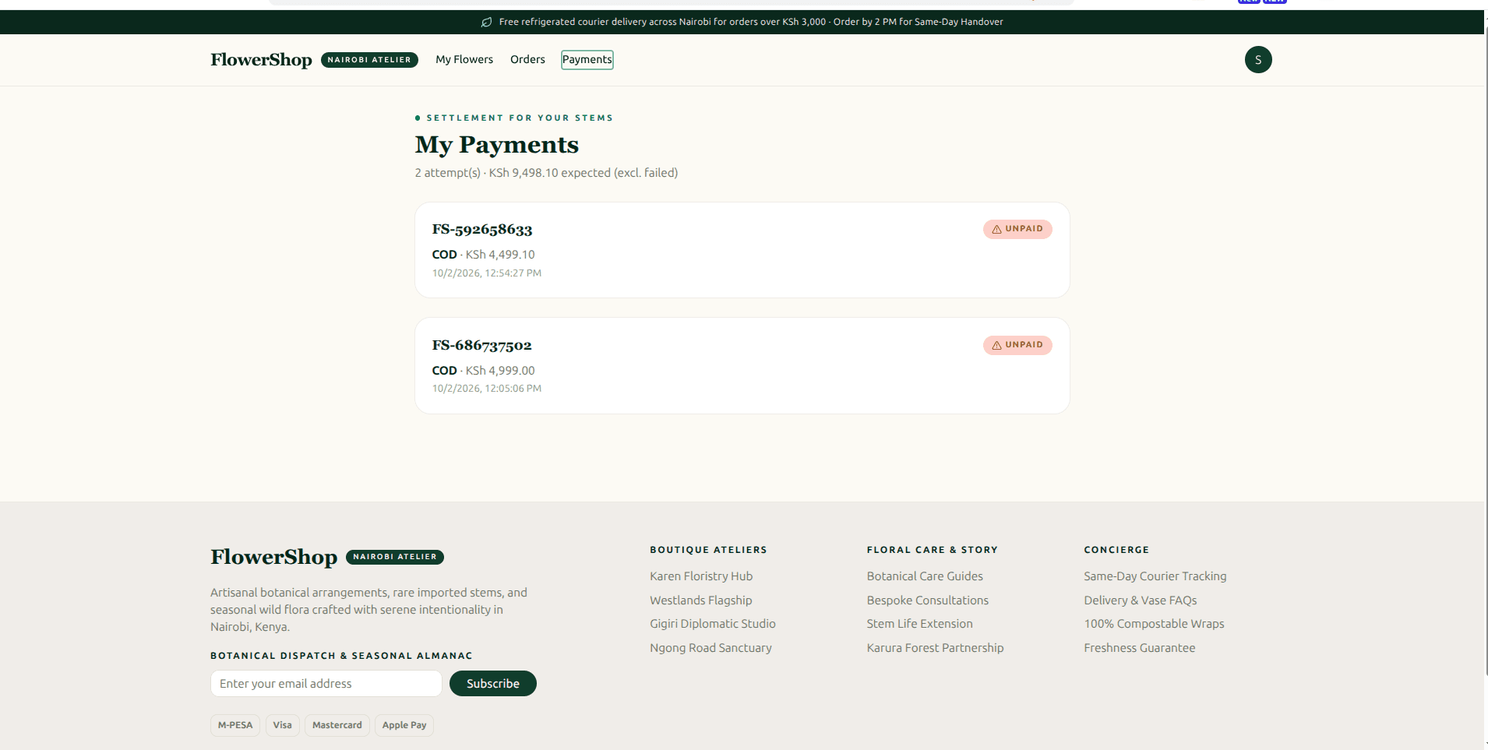This screenshot has height=750, width=1488.
Task: Click the footer FlowerShop logo
Action: point(273,557)
